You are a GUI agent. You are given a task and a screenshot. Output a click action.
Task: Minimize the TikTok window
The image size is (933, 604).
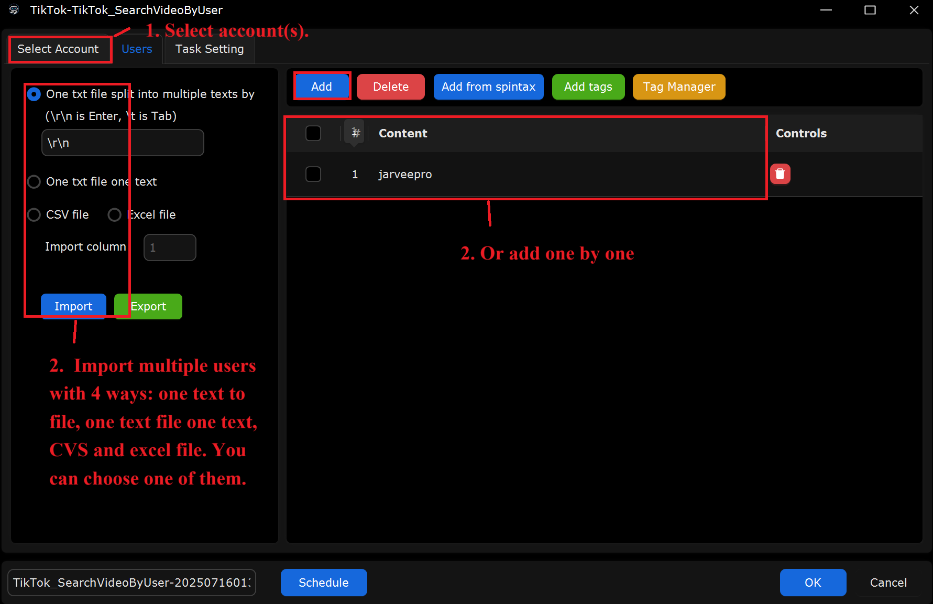826,10
